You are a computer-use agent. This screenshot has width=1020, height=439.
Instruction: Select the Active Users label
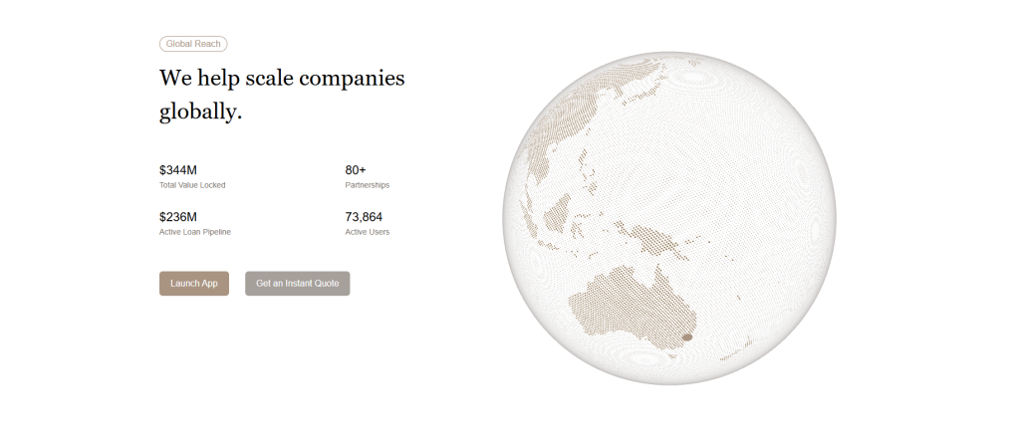tap(367, 232)
